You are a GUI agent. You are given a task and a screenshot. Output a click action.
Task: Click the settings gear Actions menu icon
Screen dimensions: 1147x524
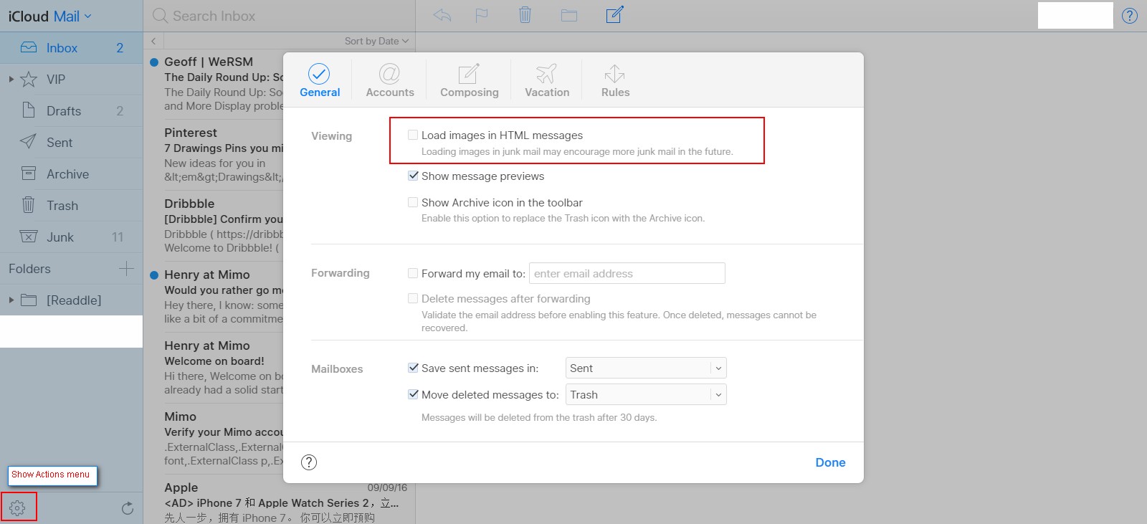click(x=18, y=508)
